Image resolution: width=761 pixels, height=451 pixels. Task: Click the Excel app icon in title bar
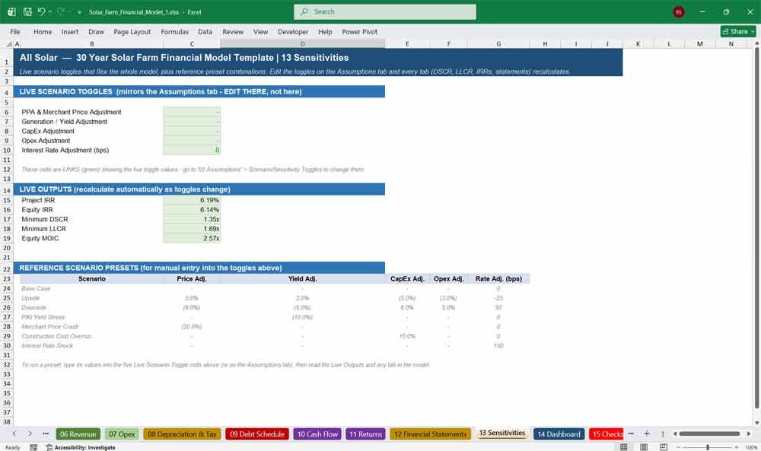point(11,11)
